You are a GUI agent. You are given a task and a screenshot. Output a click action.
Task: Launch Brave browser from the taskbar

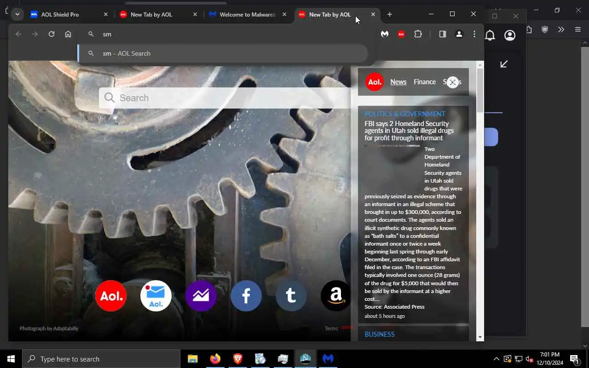(238, 359)
